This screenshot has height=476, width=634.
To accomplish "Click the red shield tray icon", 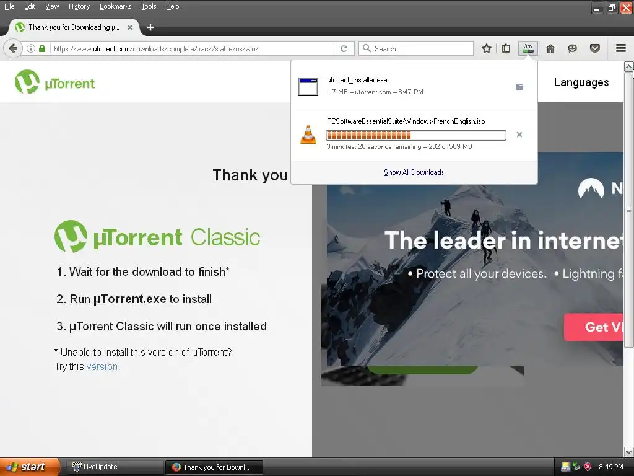I will [588, 467].
